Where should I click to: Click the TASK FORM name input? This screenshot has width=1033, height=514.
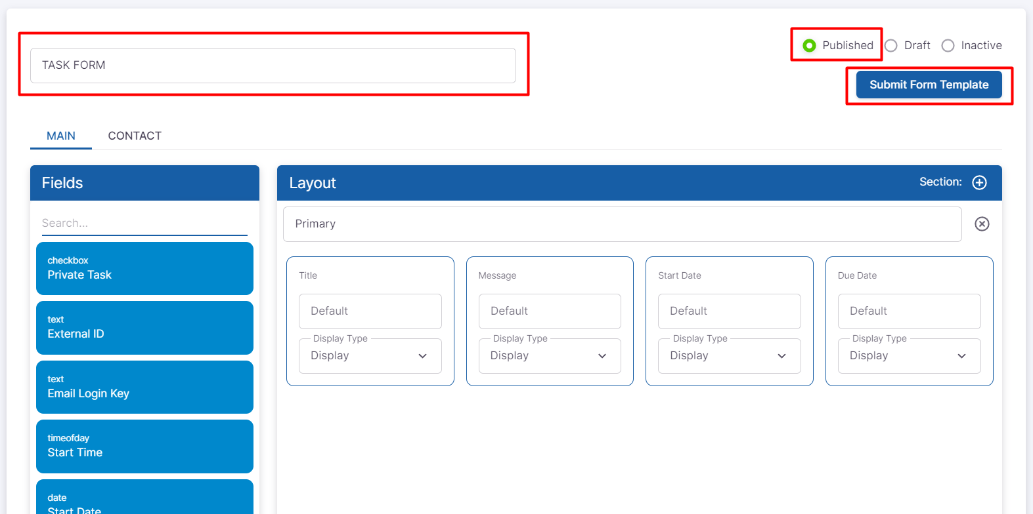tap(273, 66)
